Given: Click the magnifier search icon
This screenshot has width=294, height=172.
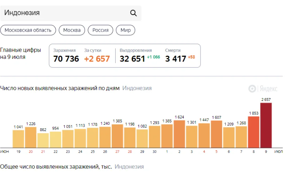Looking at the screenshot, I should [133, 13].
